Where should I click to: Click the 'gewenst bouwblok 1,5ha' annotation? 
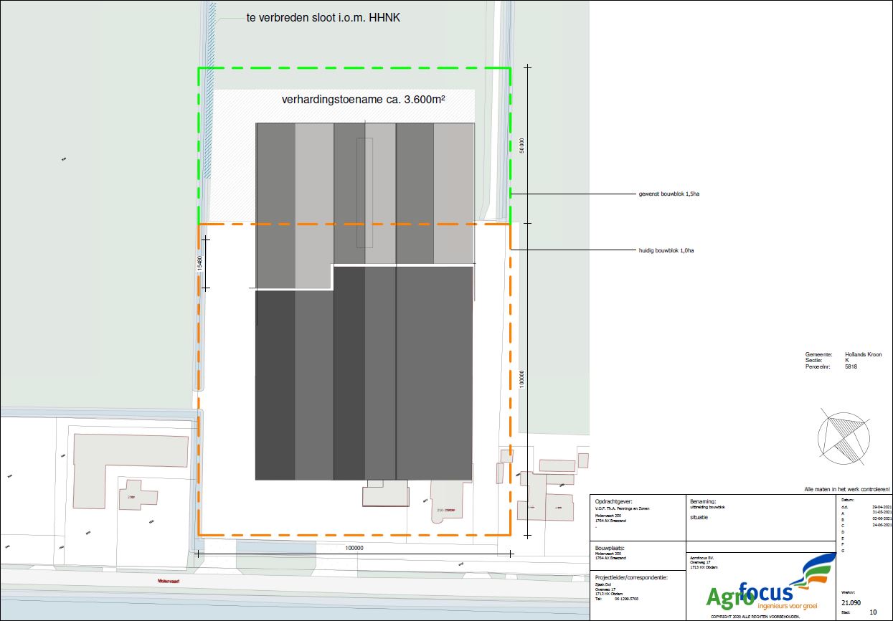pos(668,194)
